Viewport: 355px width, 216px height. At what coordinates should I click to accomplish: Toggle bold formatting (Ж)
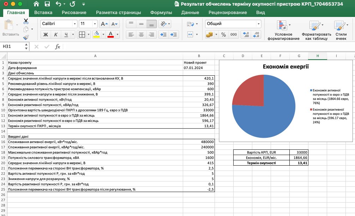coord(45,35)
